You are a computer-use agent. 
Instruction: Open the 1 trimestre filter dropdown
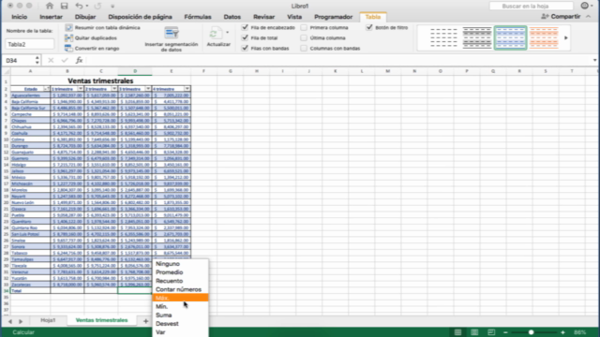click(81, 89)
